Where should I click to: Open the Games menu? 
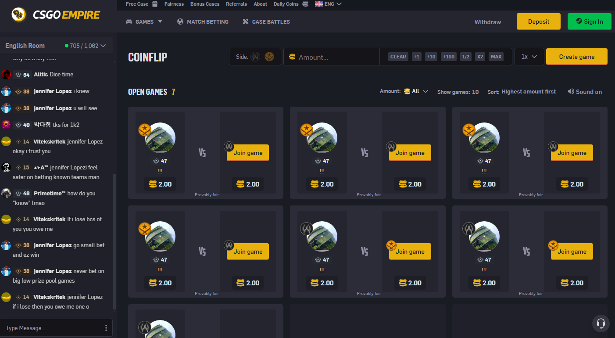point(144,22)
